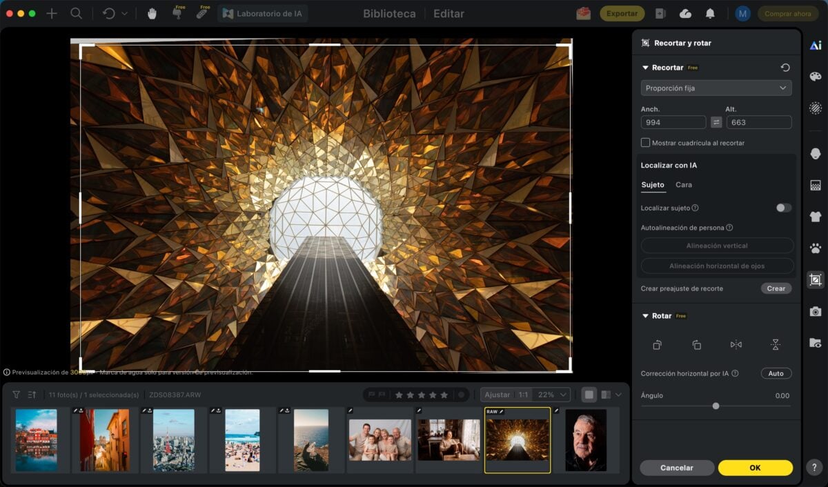Viewport: 828px width, 487px height.
Task: Click Auto for horizontal correction
Action: pyautogui.click(x=776, y=373)
